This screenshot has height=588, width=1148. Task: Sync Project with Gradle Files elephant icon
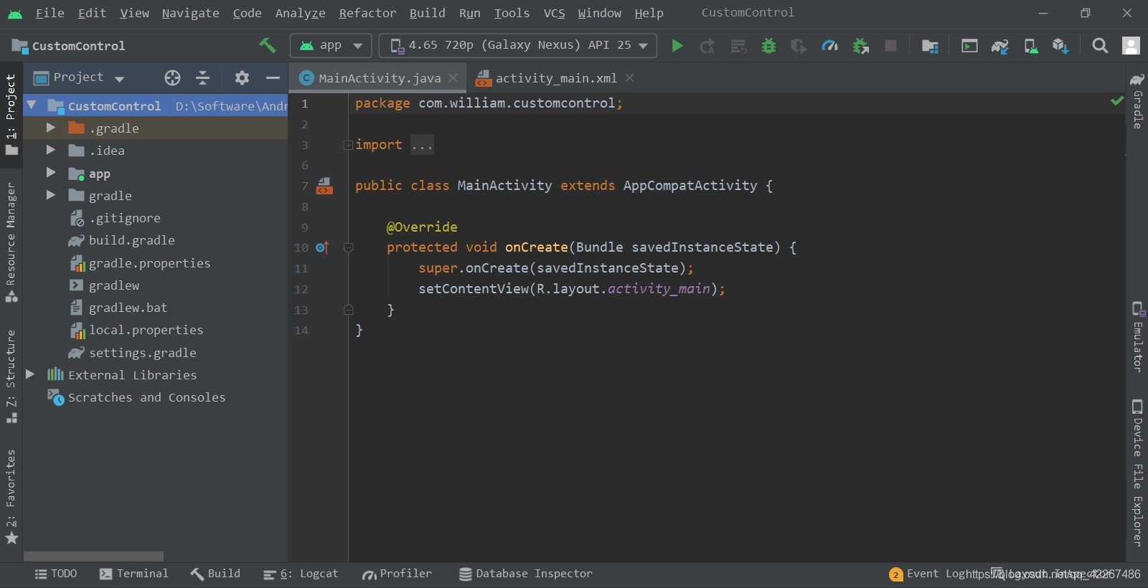tap(999, 46)
